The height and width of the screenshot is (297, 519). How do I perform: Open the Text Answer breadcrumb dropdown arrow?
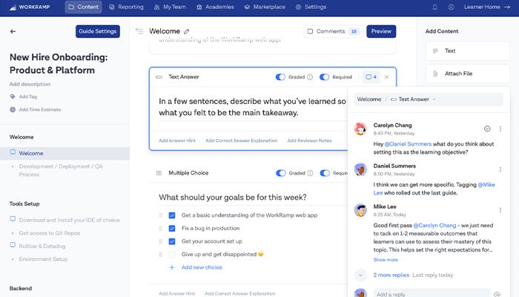tap(434, 99)
